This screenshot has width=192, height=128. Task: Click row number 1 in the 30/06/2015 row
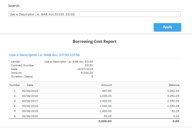15,91
